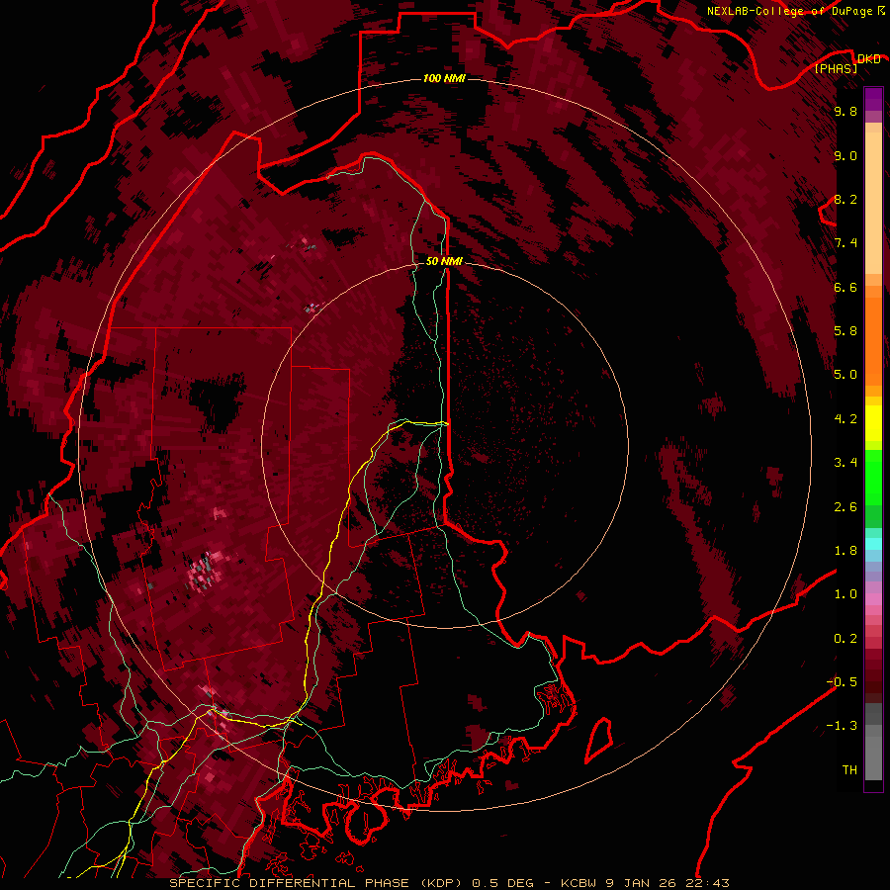This screenshot has width=890, height=890.
Task: Pick the yellow color bar segment
Action: (873, 423)
